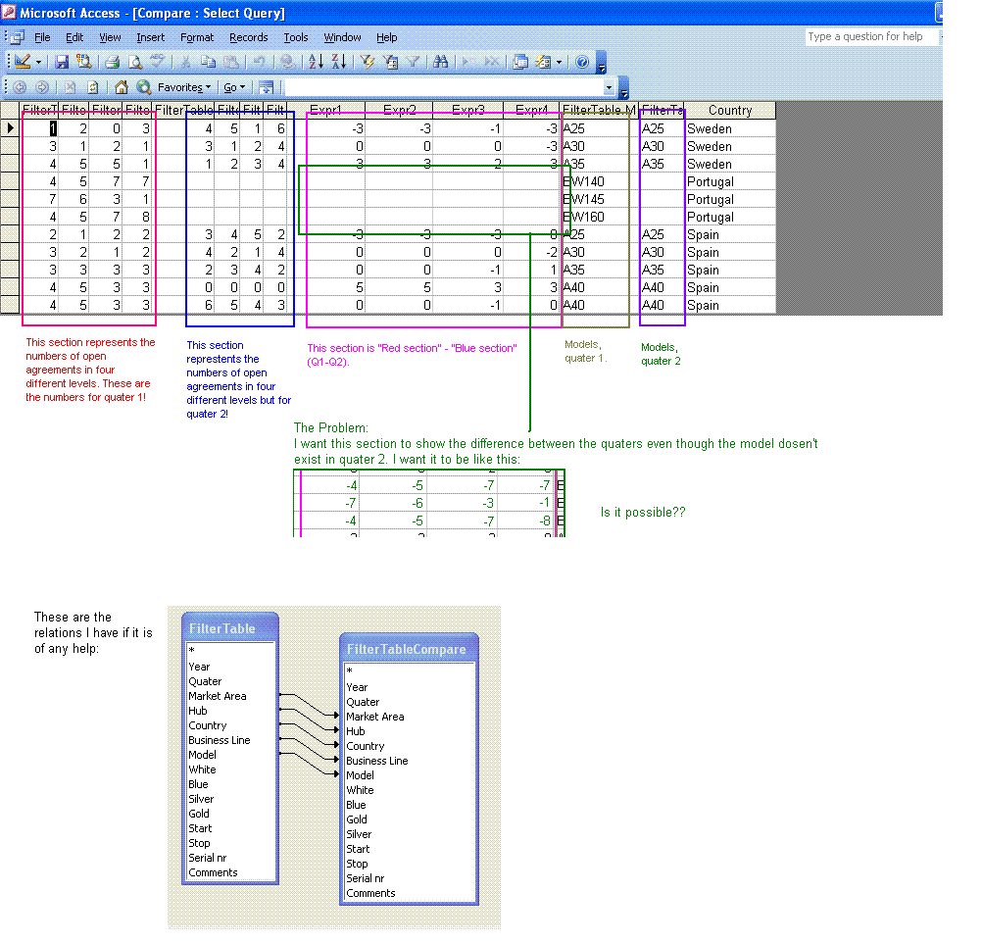Open the Edit menu

pos(74,37)
